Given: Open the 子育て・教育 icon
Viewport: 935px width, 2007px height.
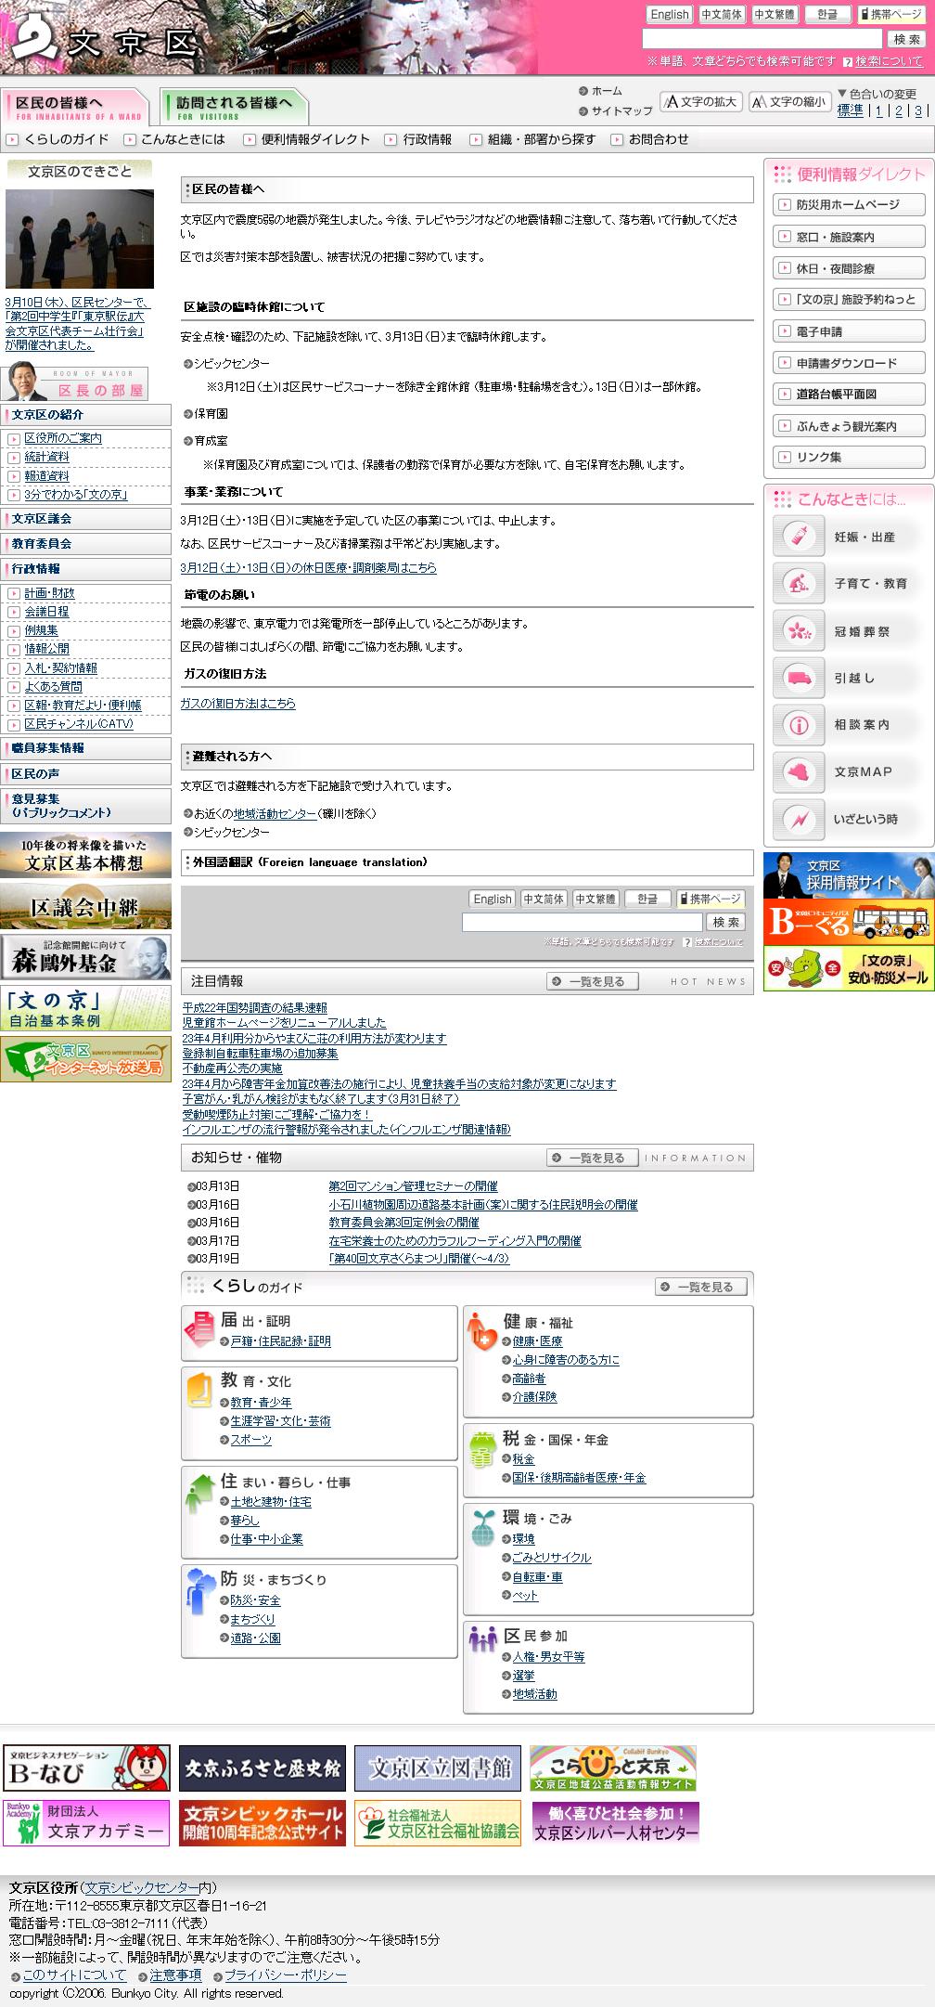Looking at the screenshot, I should [798, 584].
